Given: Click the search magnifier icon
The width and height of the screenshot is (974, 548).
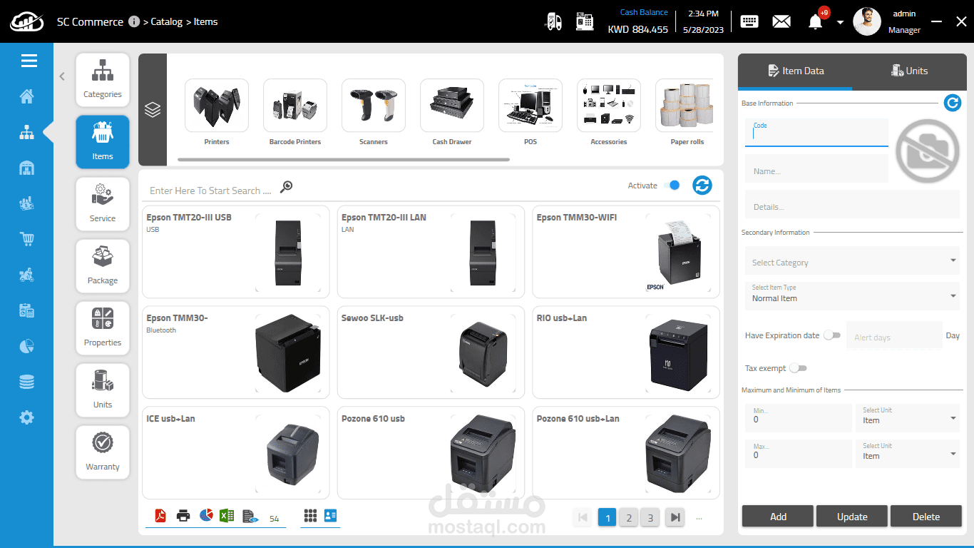Looking at the screenshot, I should tap(286, 187).
